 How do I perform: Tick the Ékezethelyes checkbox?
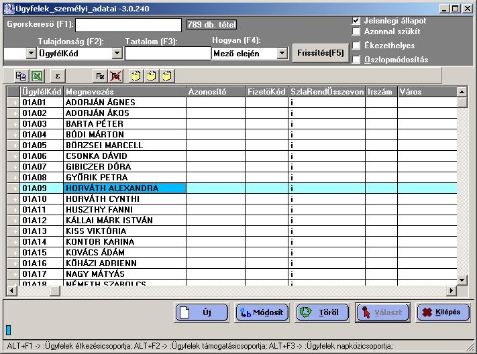pos(356,46)
